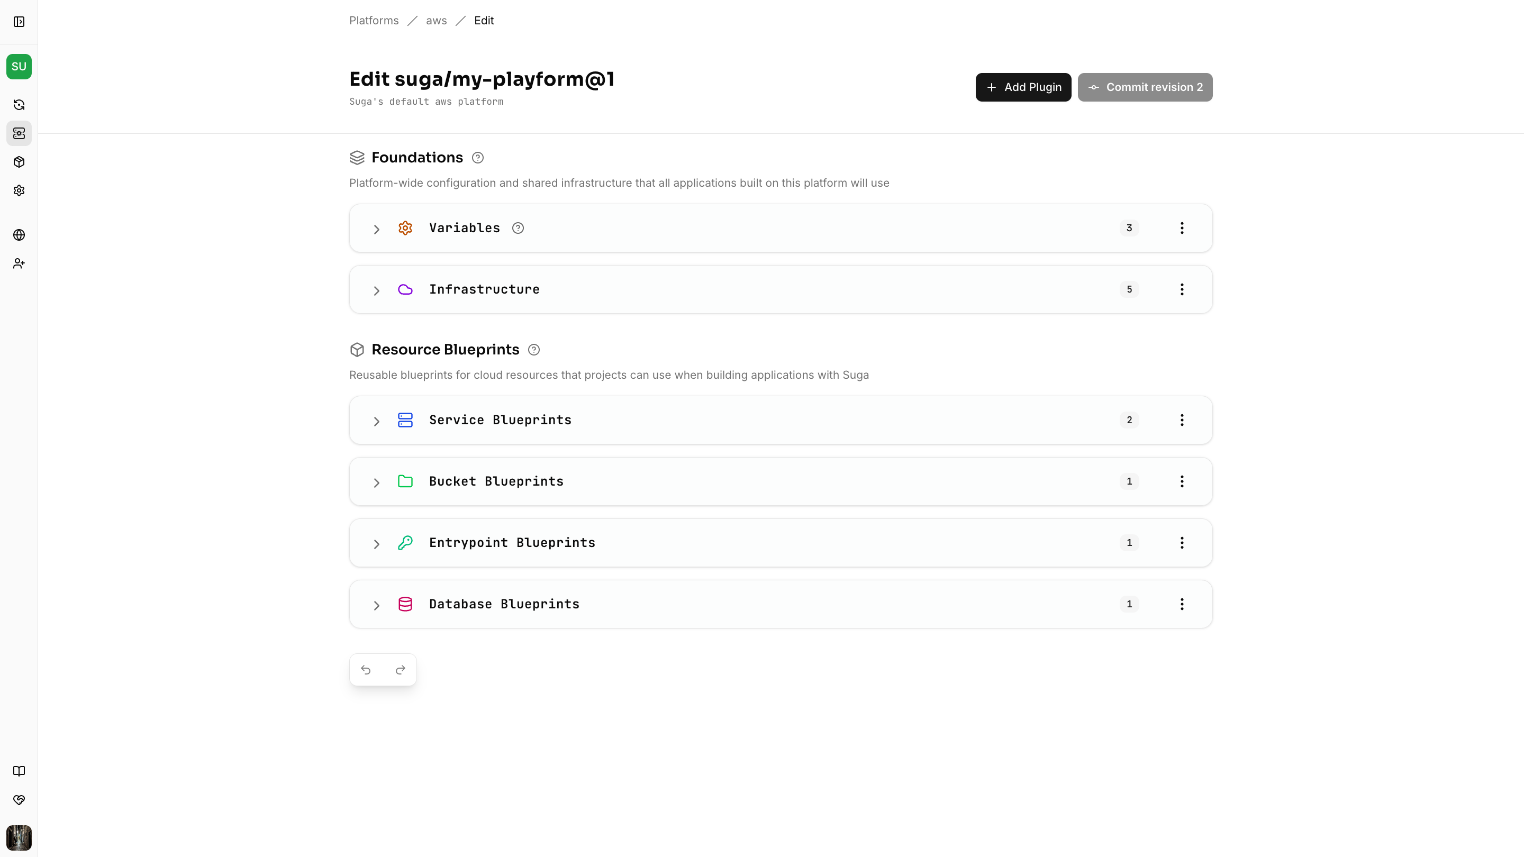Viewport: 1524px width, 857px height.
Task: Click the Variables help question mark
Action: pos(518,227)
